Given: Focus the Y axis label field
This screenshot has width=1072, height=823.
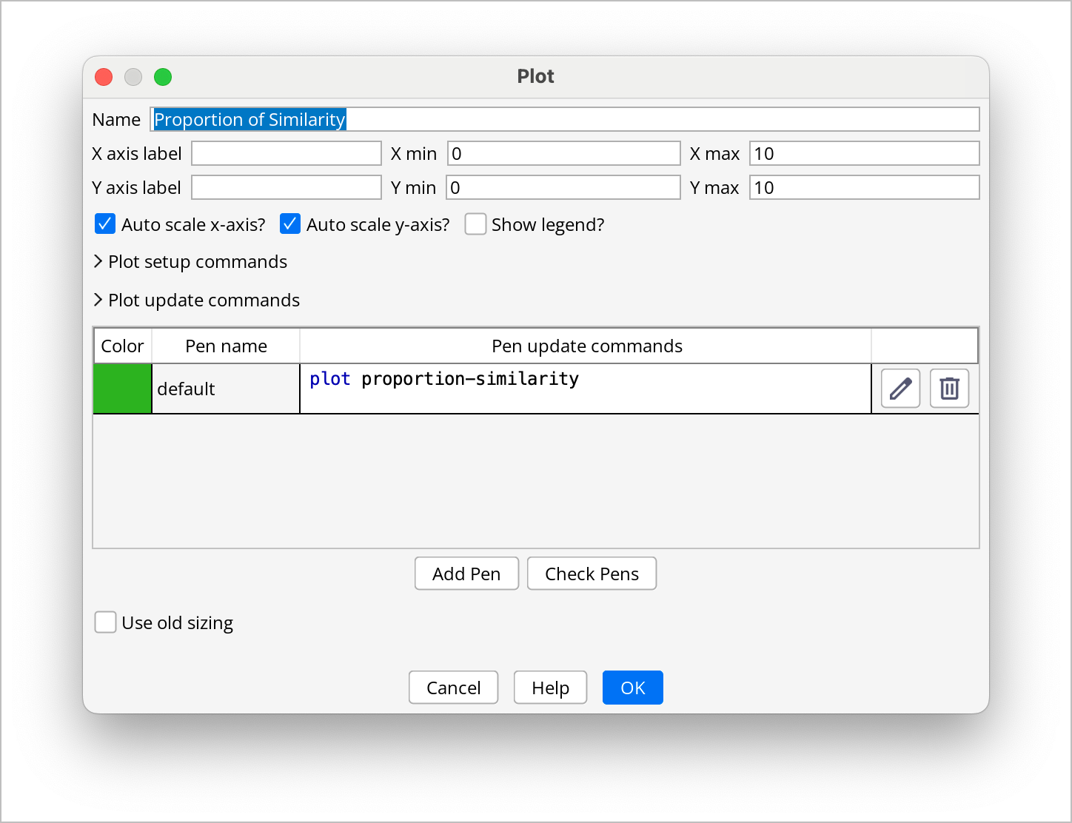Looking at the screenshot, I should coord(287,188).
